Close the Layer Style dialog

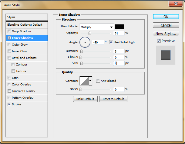[176, 4]
